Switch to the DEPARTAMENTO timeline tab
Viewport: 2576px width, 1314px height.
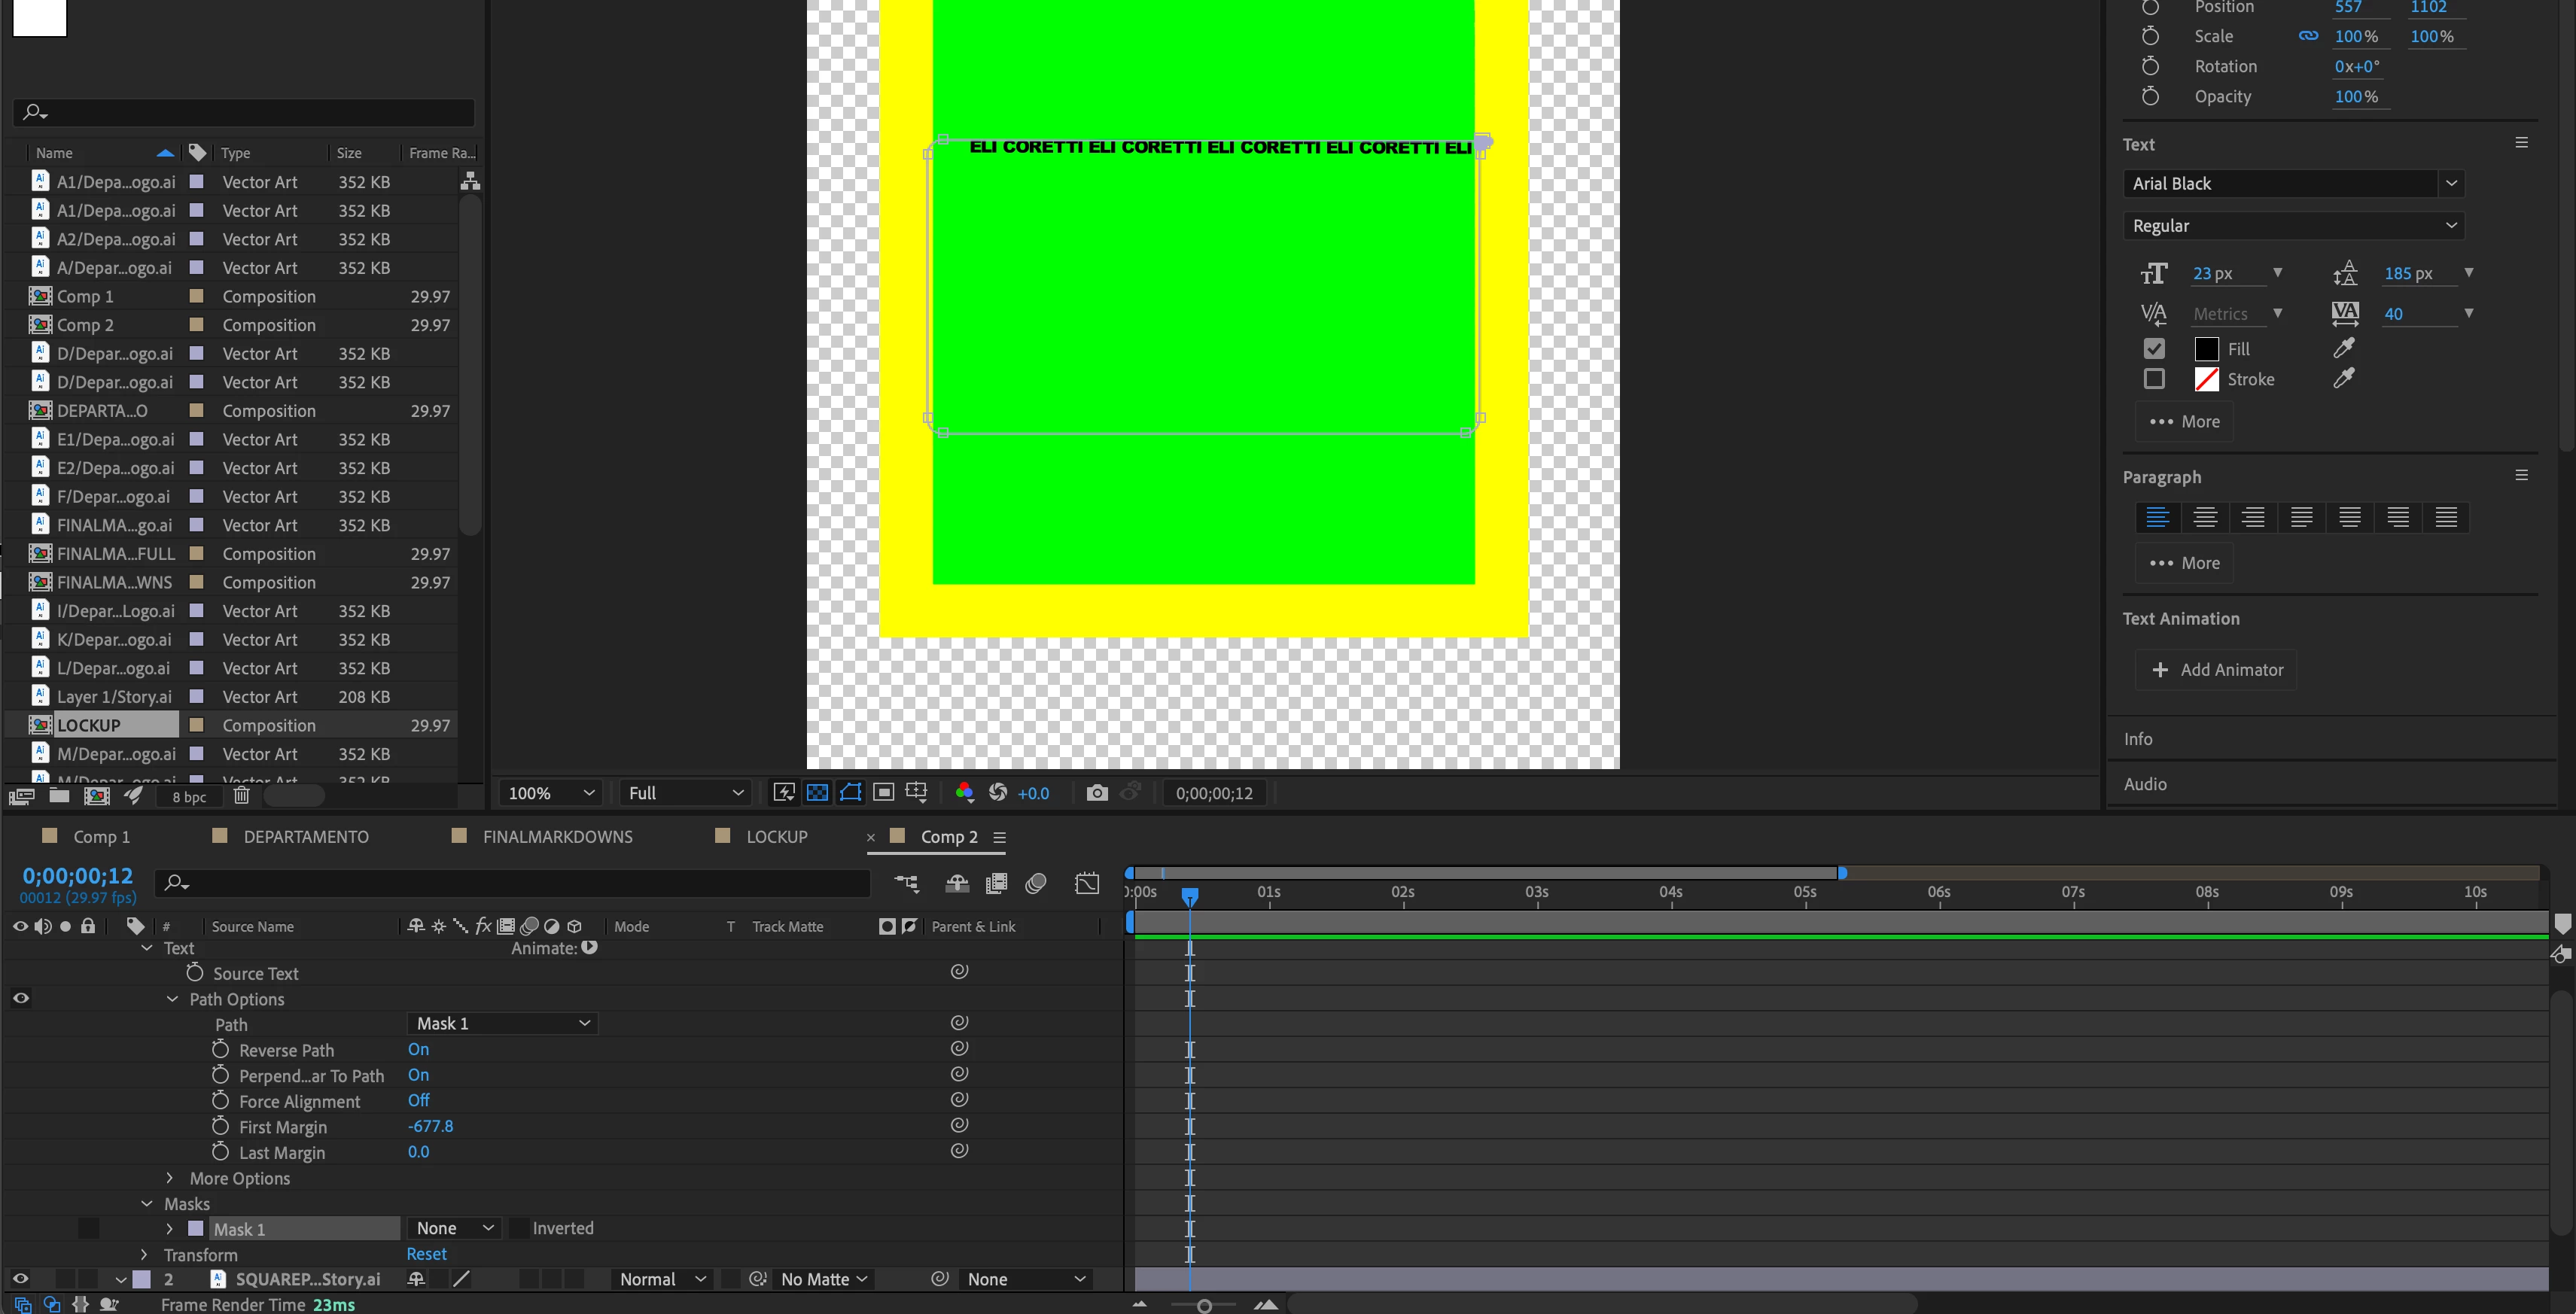(305, 836)
